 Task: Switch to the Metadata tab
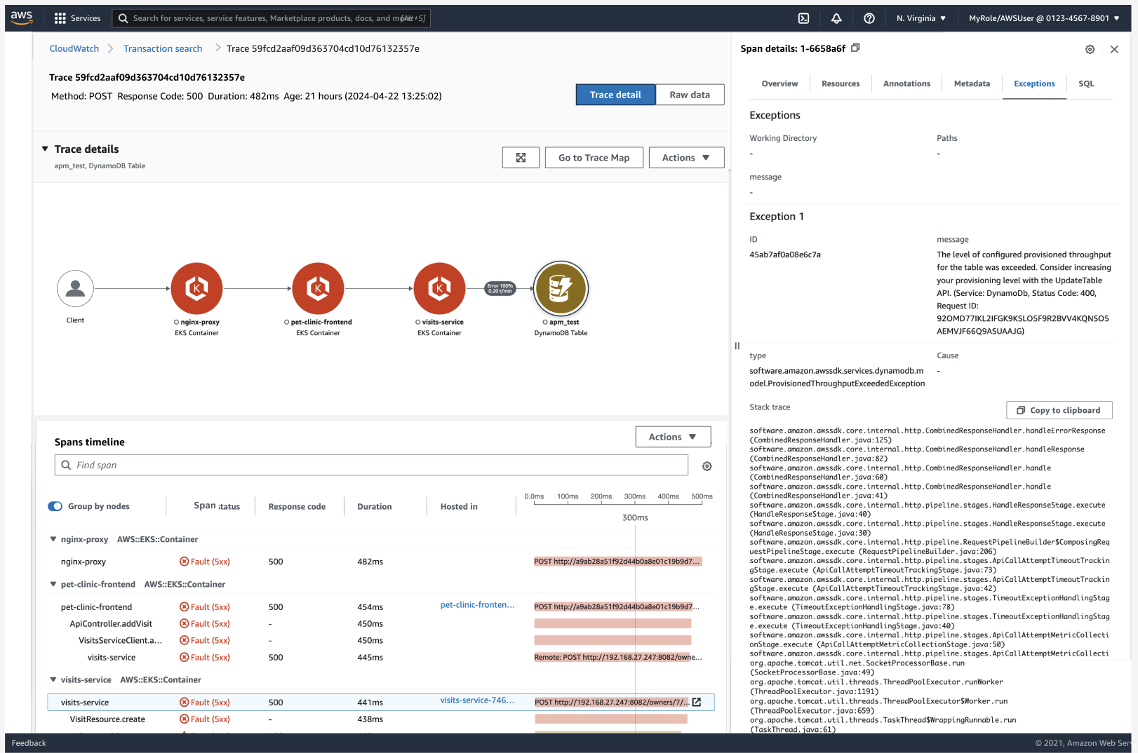pyautogui.click(x=972, y=83)
